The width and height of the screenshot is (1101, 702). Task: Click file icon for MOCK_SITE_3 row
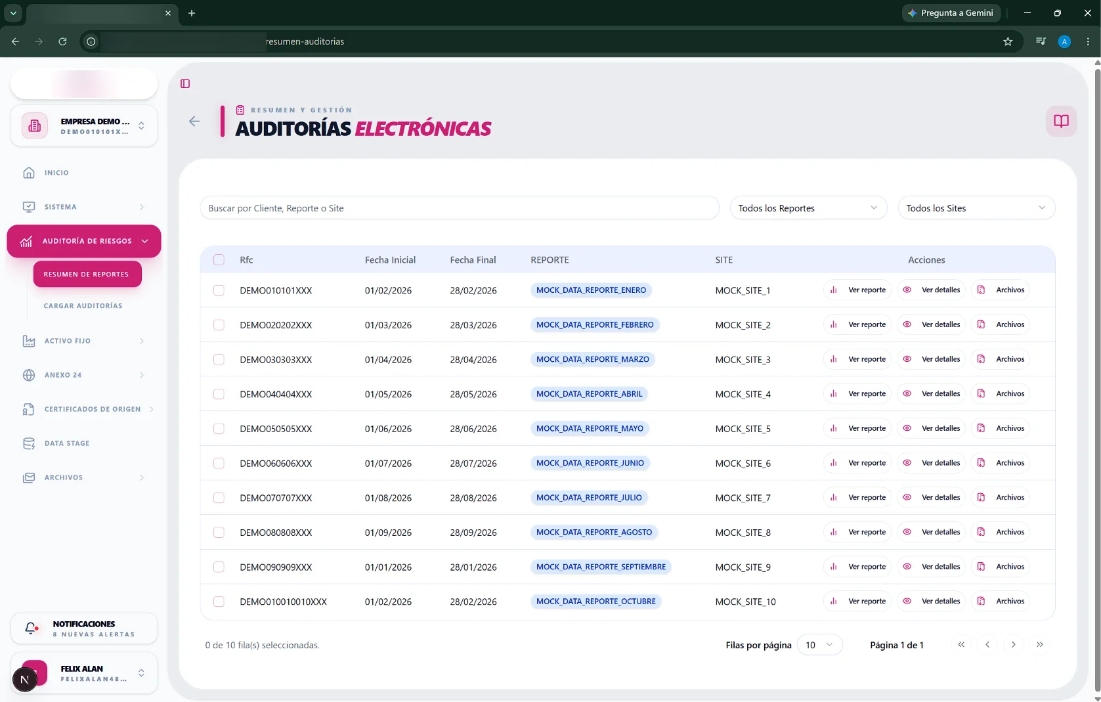(x=981, y=359)
